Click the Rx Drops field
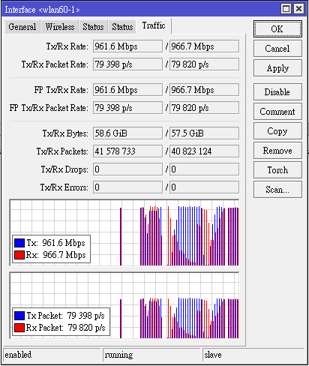The width and height of the screenshot is (309, 366). coord(204,169)
